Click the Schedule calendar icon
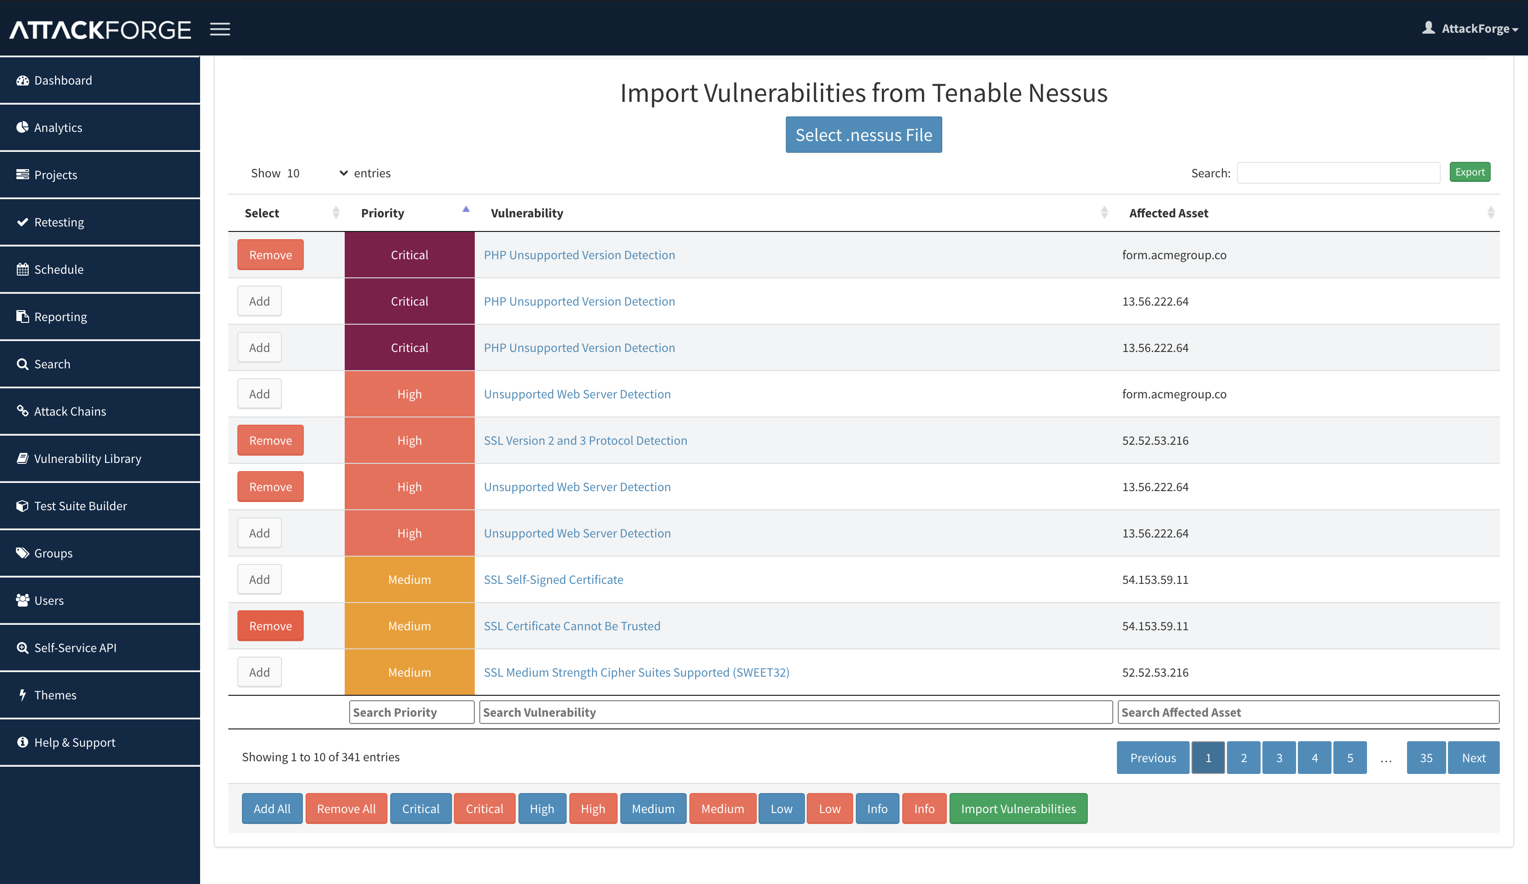 tap(22, 269)
